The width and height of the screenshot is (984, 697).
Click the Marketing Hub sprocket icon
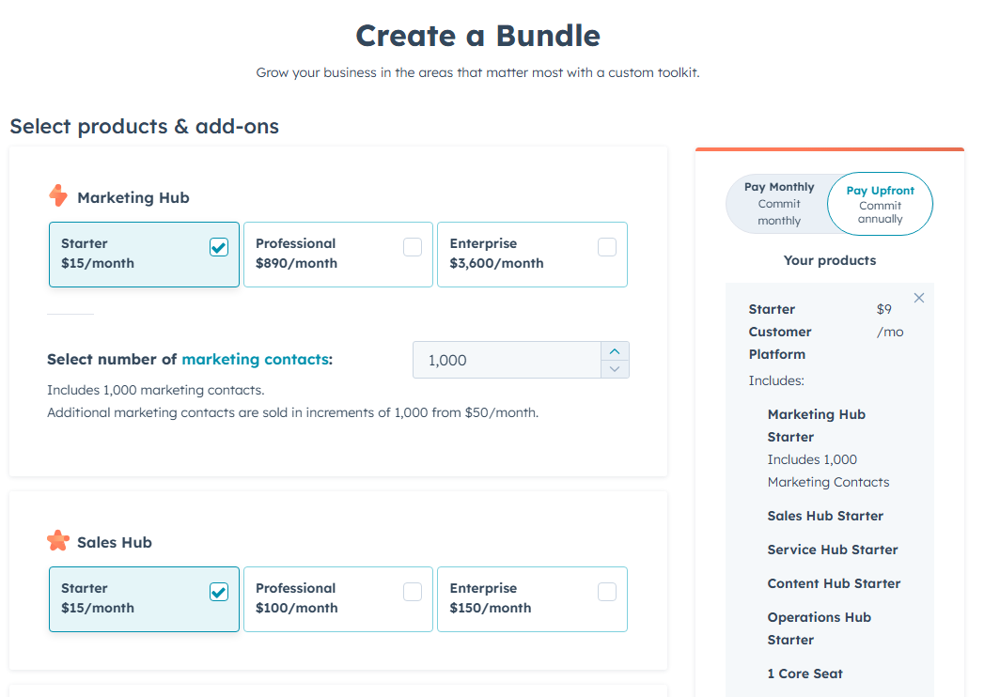(58, 196)
